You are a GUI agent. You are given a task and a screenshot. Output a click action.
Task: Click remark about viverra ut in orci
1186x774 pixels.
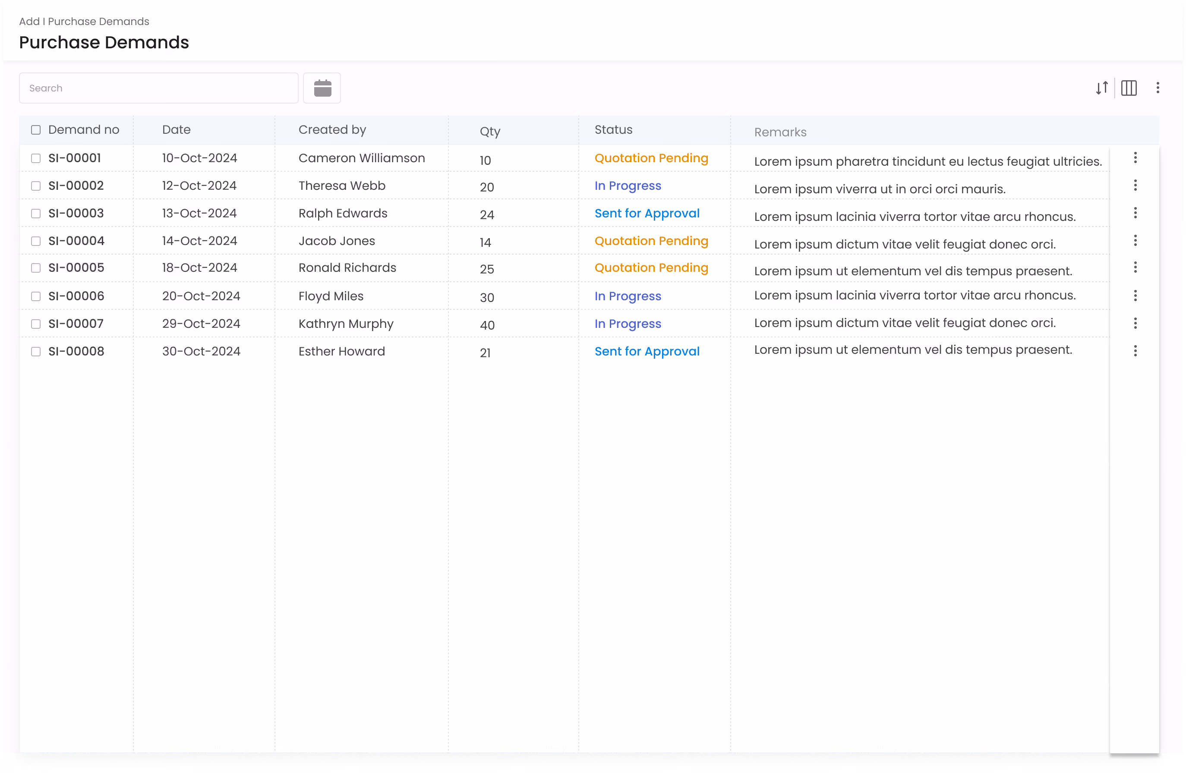coord(880,189)
